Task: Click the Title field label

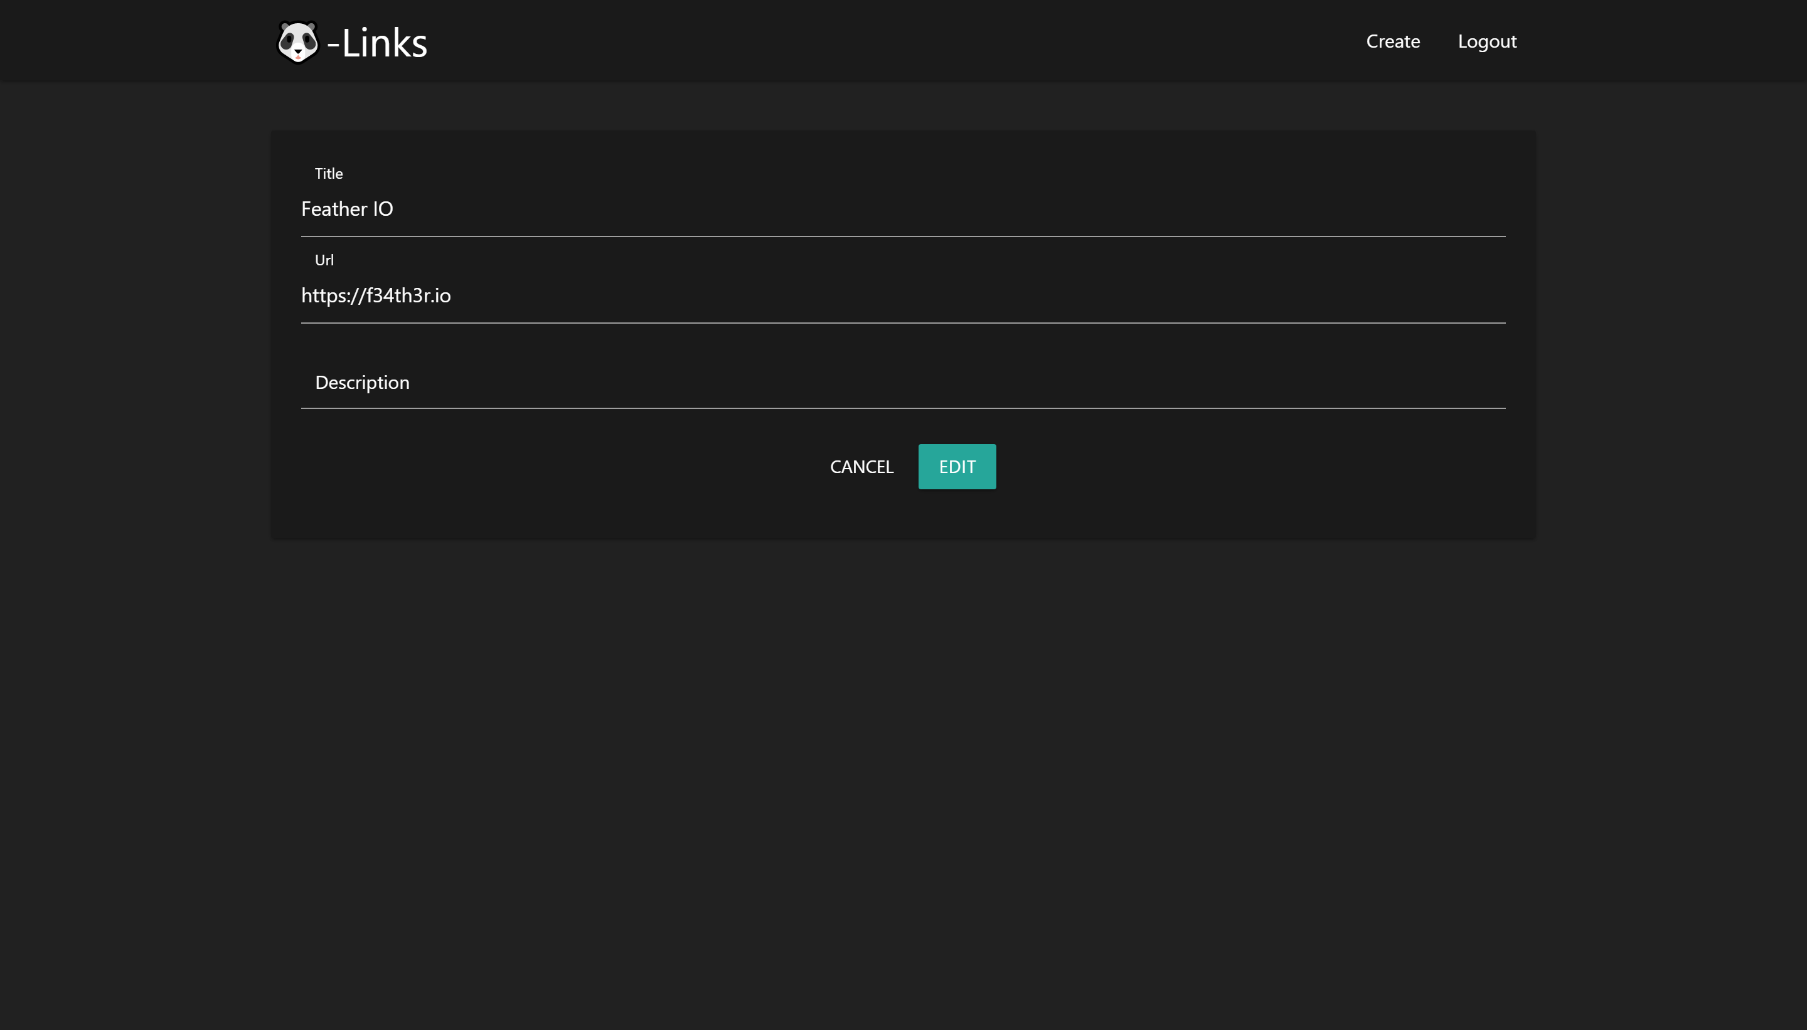Action: click(x=328, y=173)
